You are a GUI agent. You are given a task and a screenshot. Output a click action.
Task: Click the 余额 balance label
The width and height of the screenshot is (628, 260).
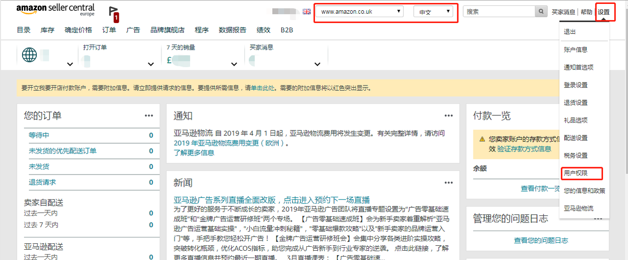[x=480, y=168]
